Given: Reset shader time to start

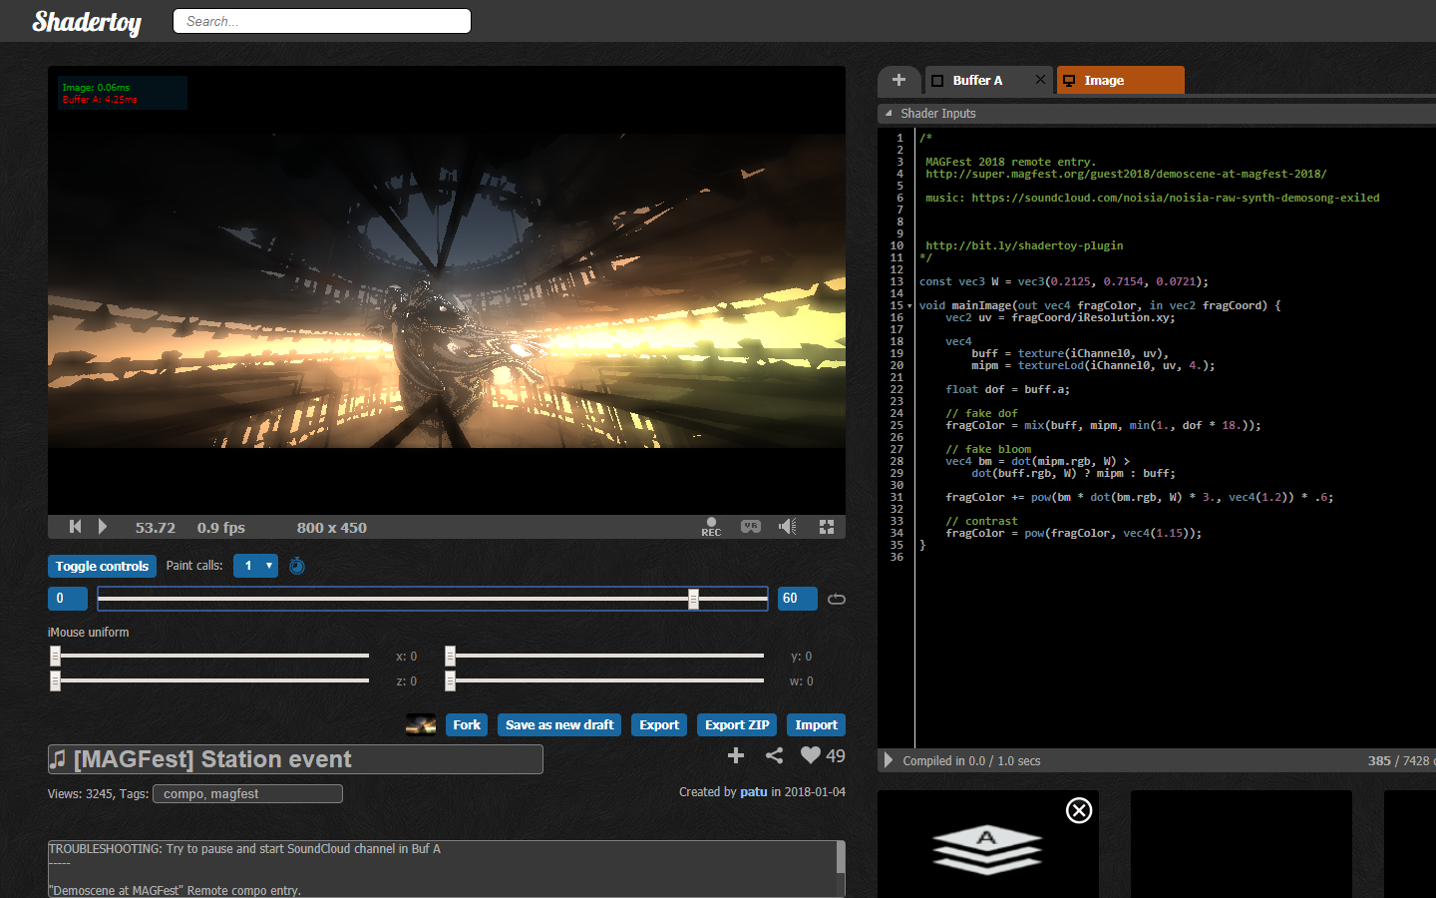Looking at the screenshot, I should click(x=75, y=527).
